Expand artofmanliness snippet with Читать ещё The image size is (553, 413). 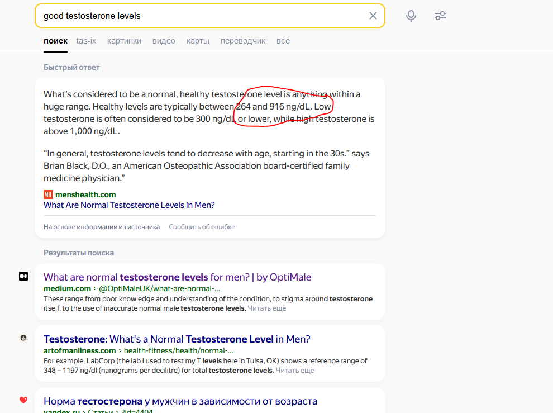coord(295,371)
